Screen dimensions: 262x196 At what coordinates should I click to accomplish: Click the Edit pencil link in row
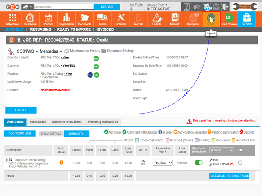click(214, 160)
